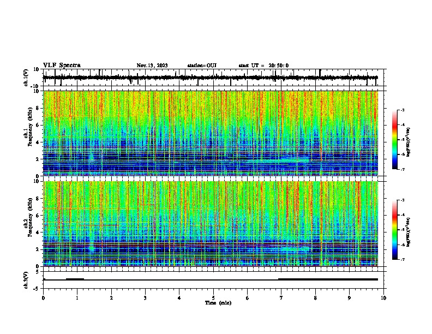Click the "5" tick of the ch.3(V) axis
Screen dimensions: 432x334
38,272
